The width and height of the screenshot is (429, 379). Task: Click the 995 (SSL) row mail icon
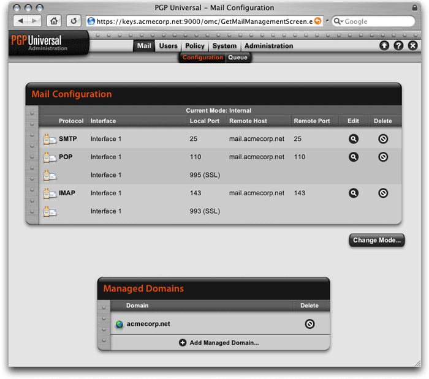click(x=50, y=175)
